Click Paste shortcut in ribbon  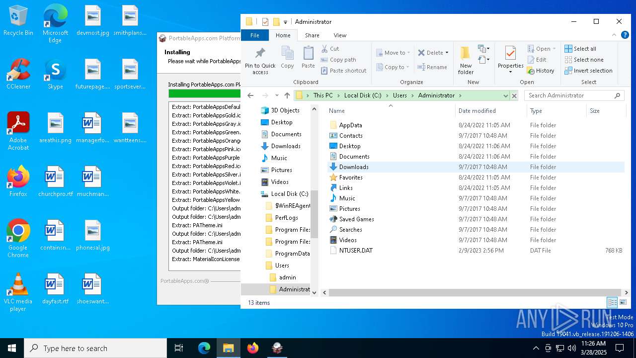pyautogui.click(x=344, y=71)
